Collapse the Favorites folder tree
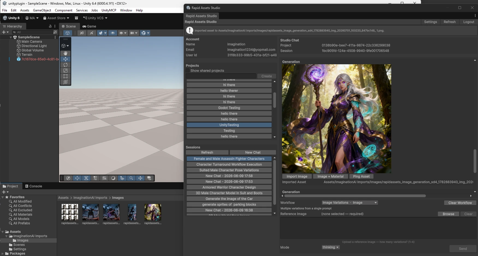The image size is (478, 256). (x=3, y=197)
